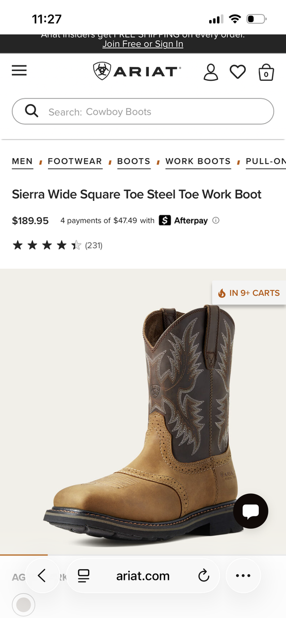
Task: Tap the Afterpay info icon
Action: click(x=216, y=220)
